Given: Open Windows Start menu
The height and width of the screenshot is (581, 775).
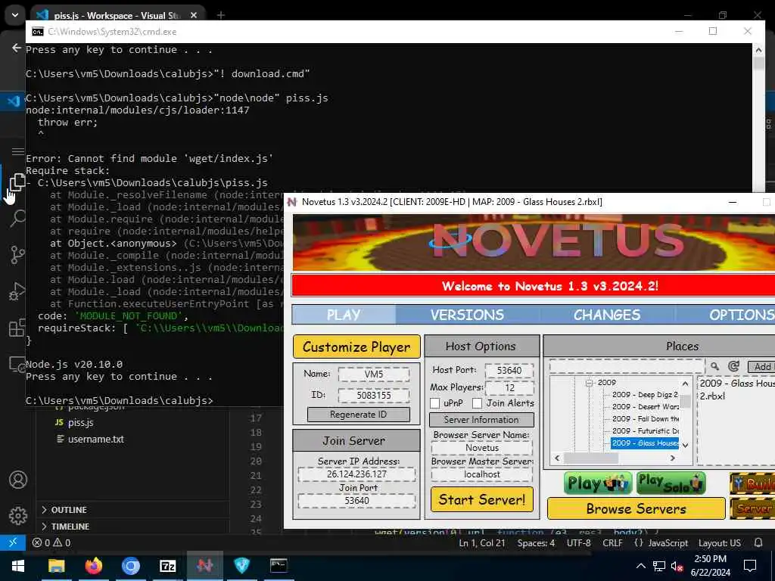Looking at the screenshot, I should (x=18, y=566).
